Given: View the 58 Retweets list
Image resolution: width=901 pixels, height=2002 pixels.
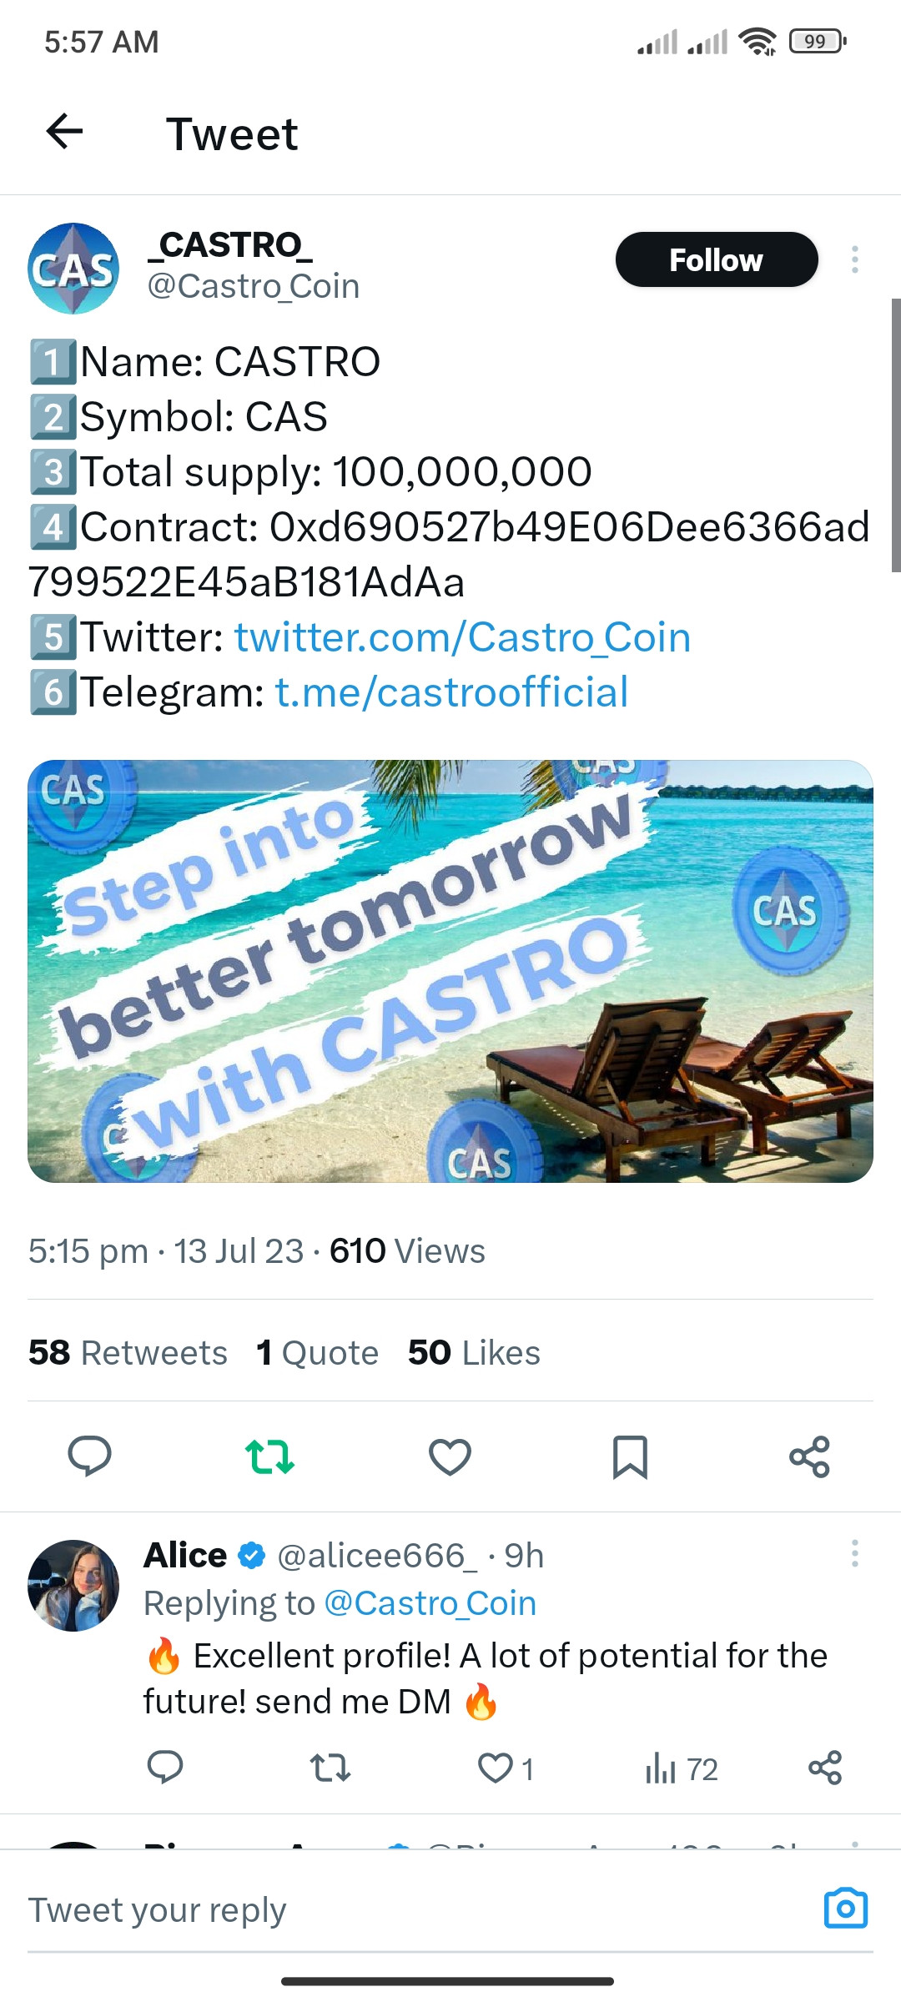Looking at the screenshot, I should pos(128,1352).
